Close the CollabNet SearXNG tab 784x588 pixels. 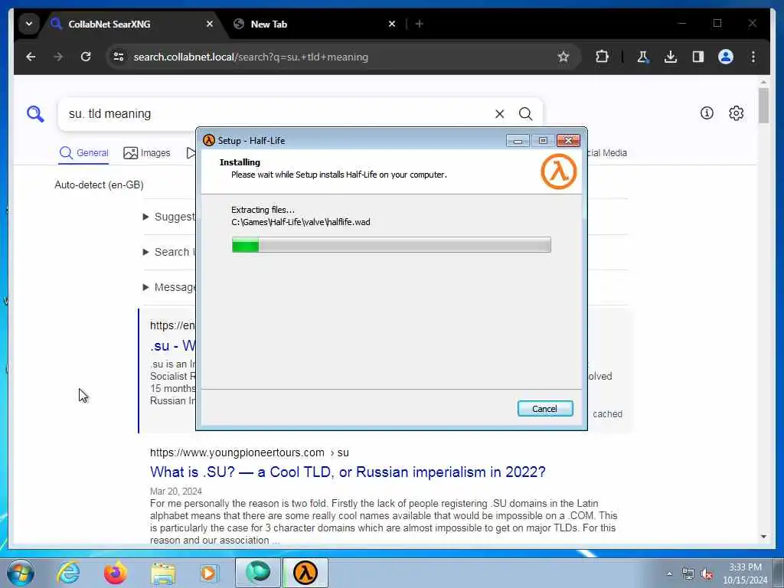pos(210,24)
